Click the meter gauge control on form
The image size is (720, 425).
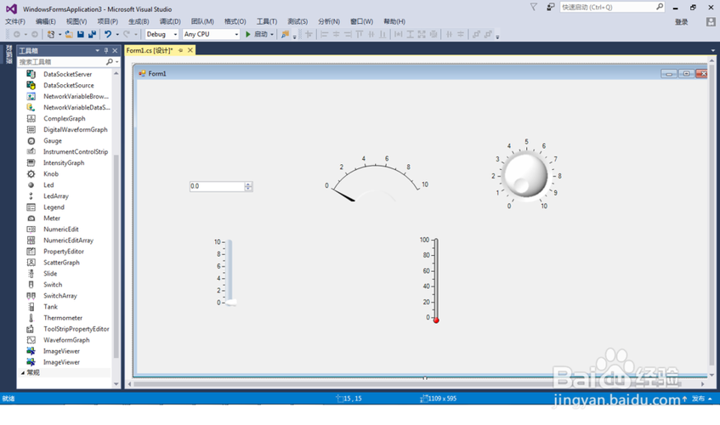pos(375,178)
